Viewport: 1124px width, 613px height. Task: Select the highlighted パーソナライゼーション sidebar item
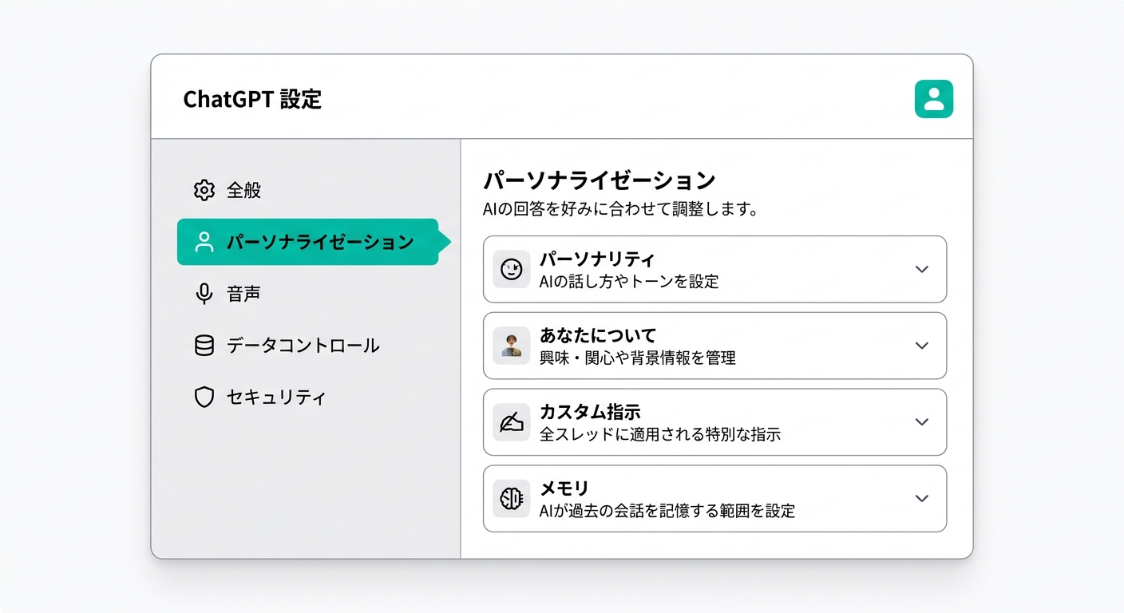pos(319,242)
